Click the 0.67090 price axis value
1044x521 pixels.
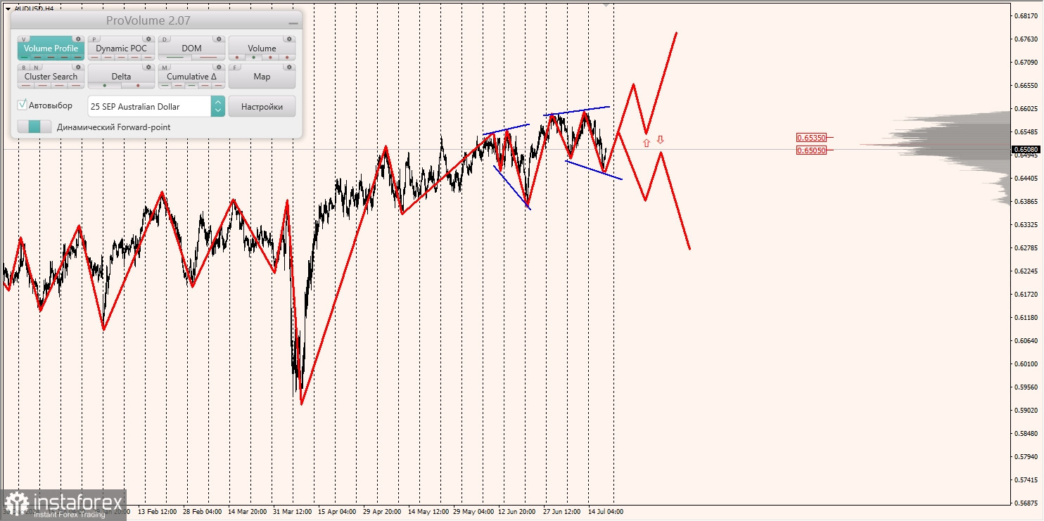(x=1025, y=63)
